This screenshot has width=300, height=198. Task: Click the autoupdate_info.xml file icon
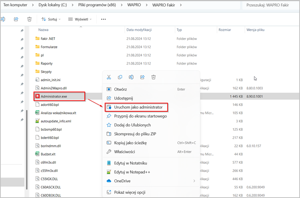coord(37,121)
